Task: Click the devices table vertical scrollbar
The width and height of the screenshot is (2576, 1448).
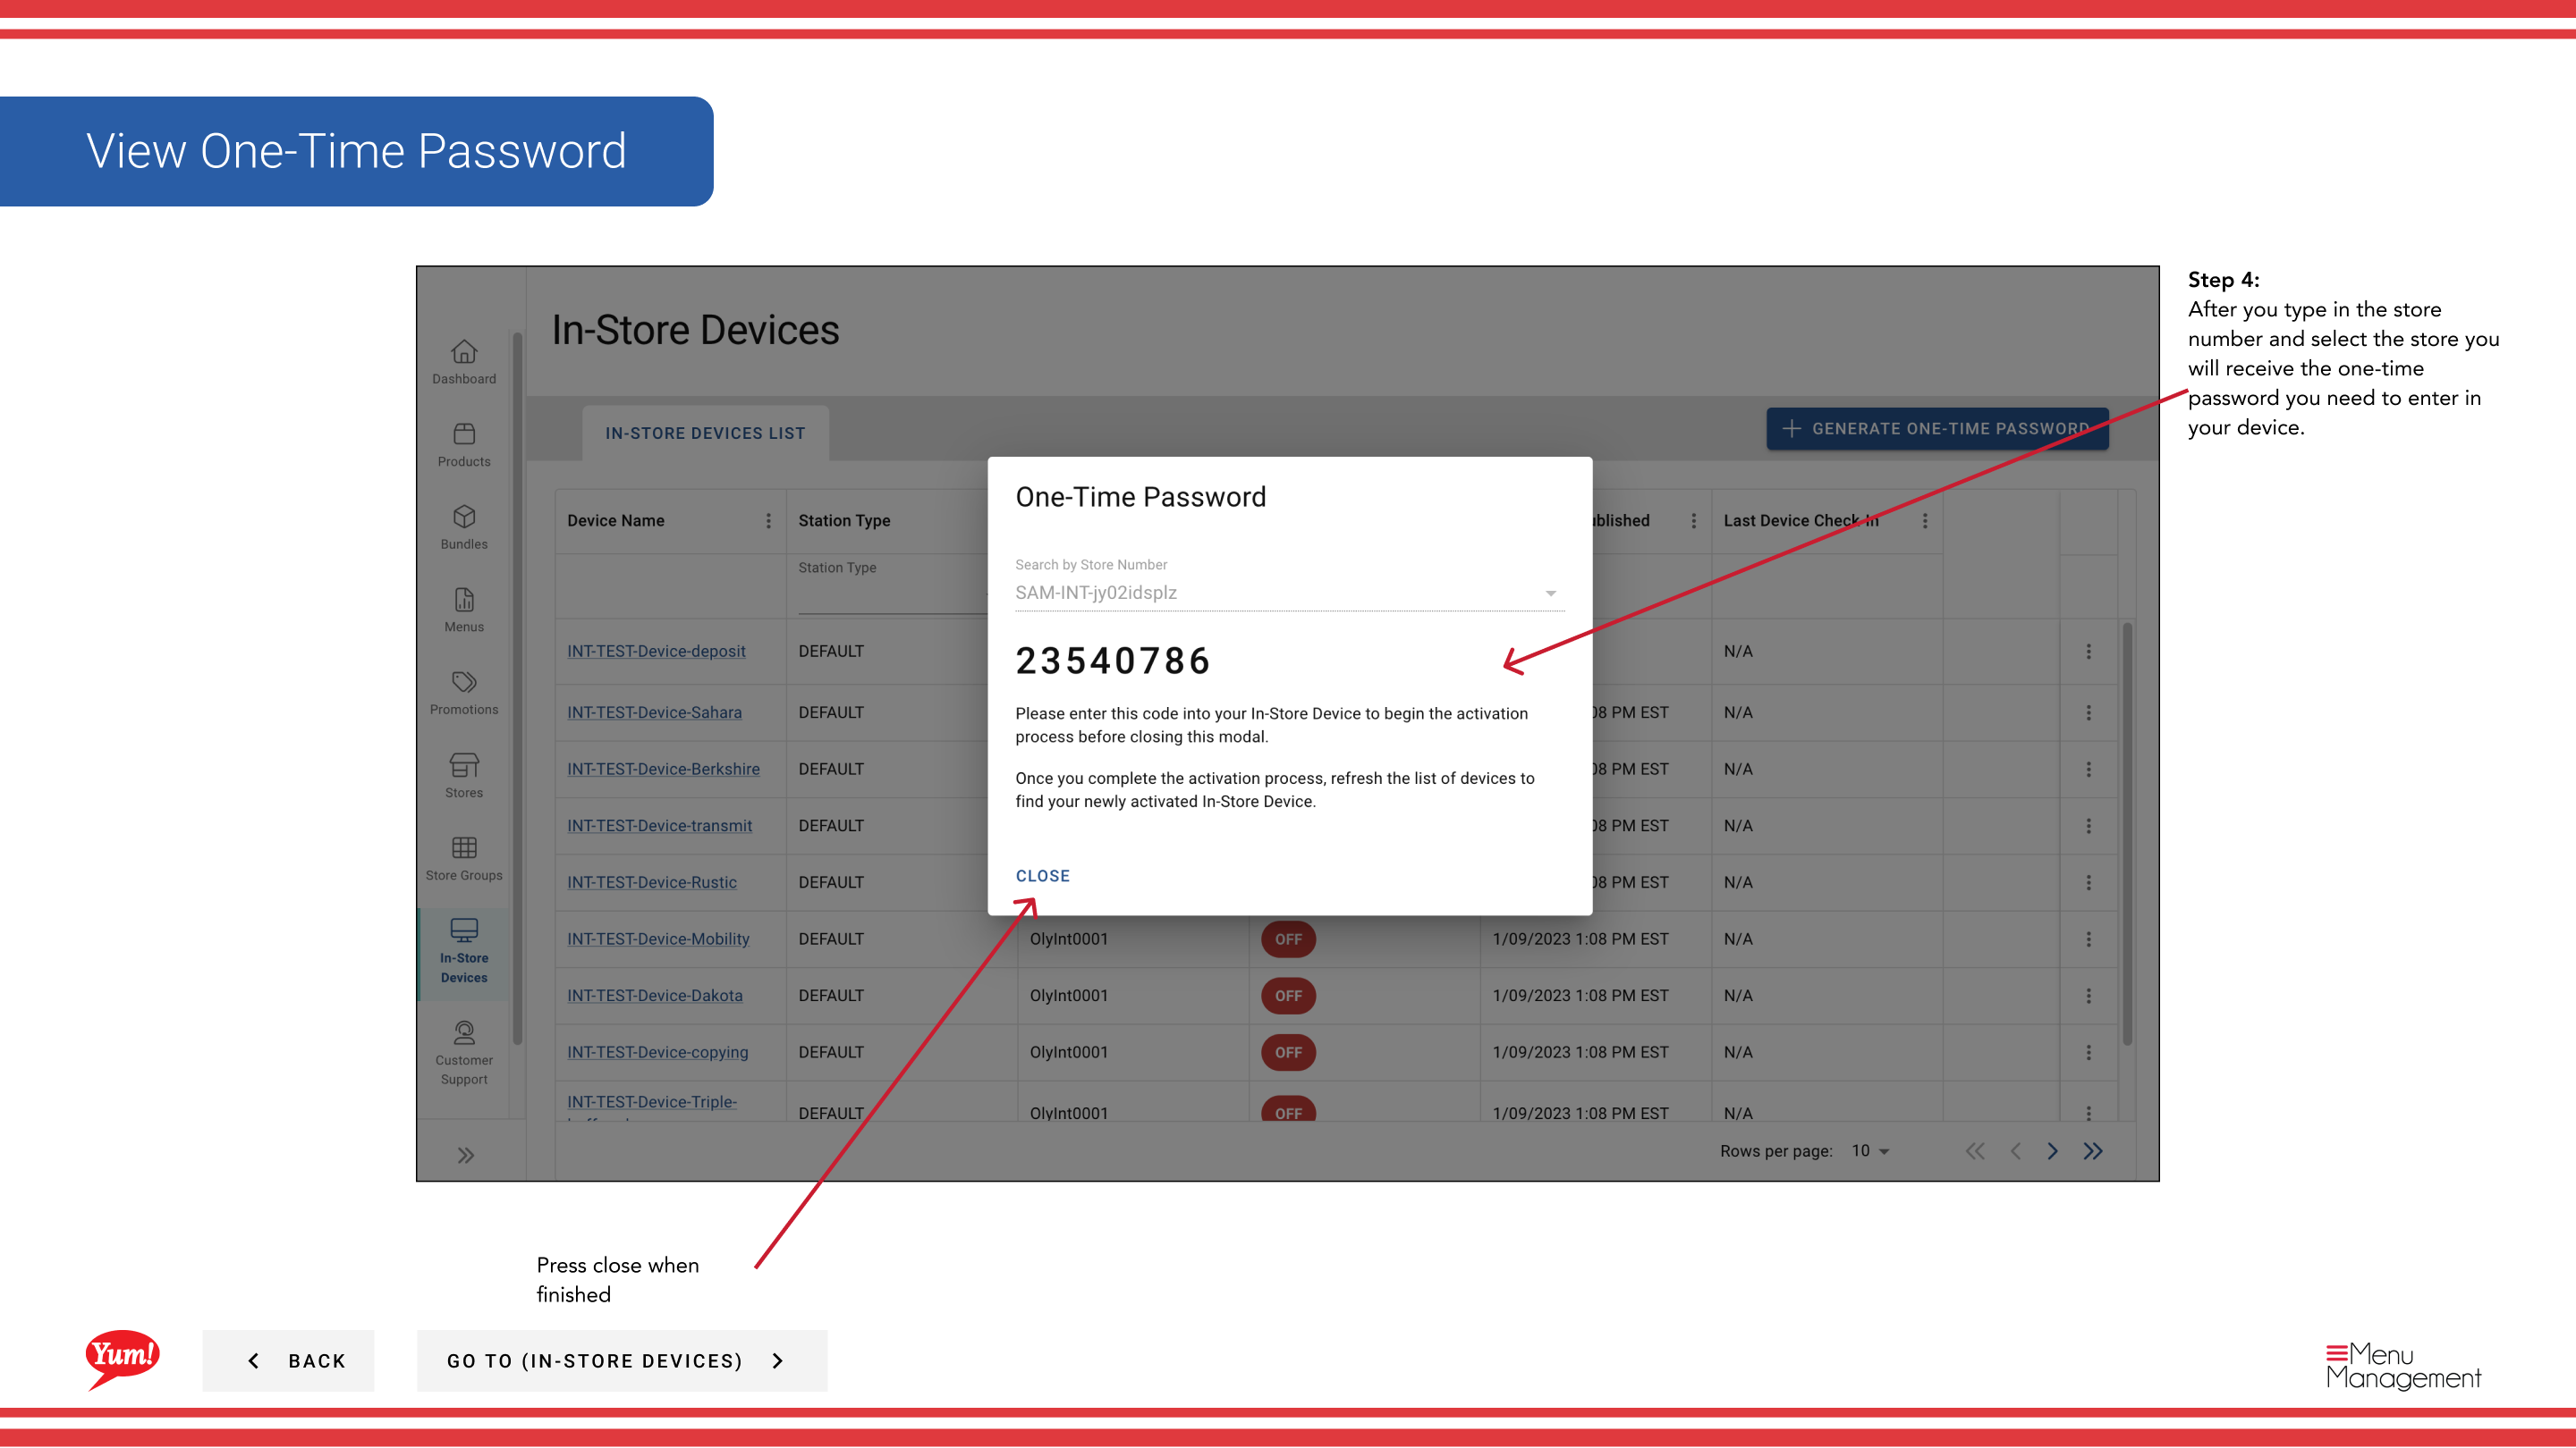Action: point(2127,835)
